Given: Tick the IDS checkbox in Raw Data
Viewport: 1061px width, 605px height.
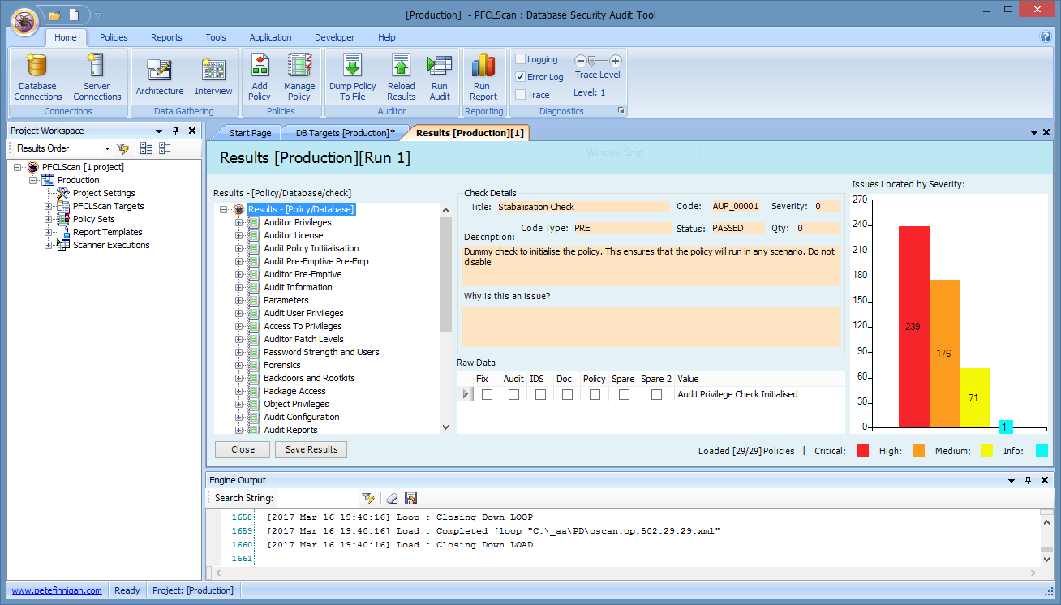Looking at the screenshot, I should pyautogui.click(x=540, y=395).
